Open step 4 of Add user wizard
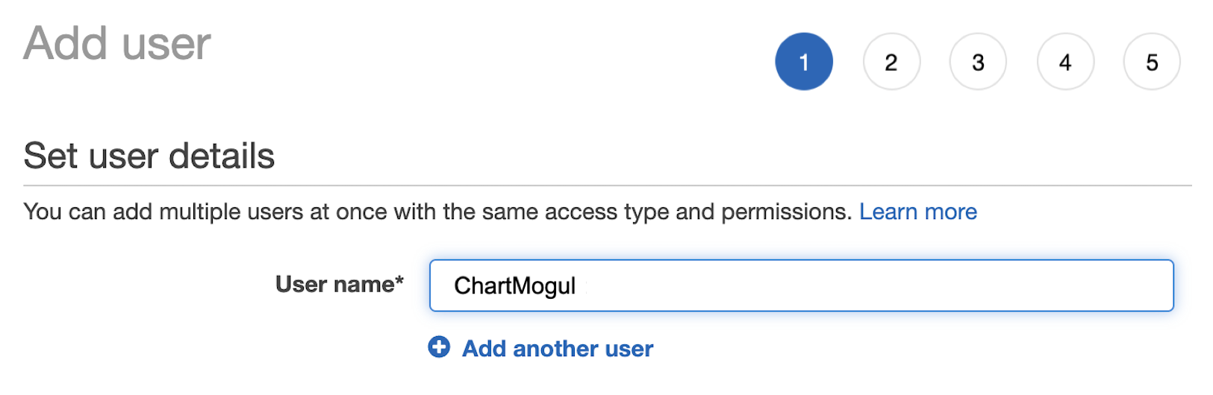 [x=1065, y=62]
